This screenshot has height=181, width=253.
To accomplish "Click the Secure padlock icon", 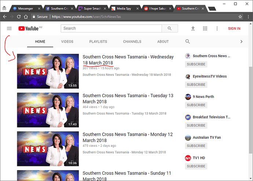I will [34, 17].
